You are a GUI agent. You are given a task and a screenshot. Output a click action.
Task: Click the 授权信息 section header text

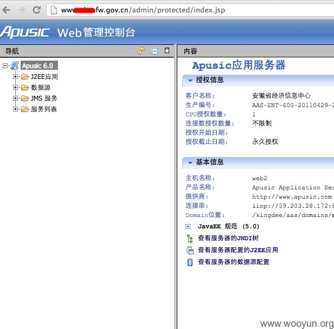[210, 80]
